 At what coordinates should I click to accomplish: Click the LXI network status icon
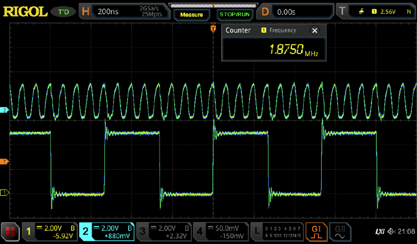[x=380, y=231]
